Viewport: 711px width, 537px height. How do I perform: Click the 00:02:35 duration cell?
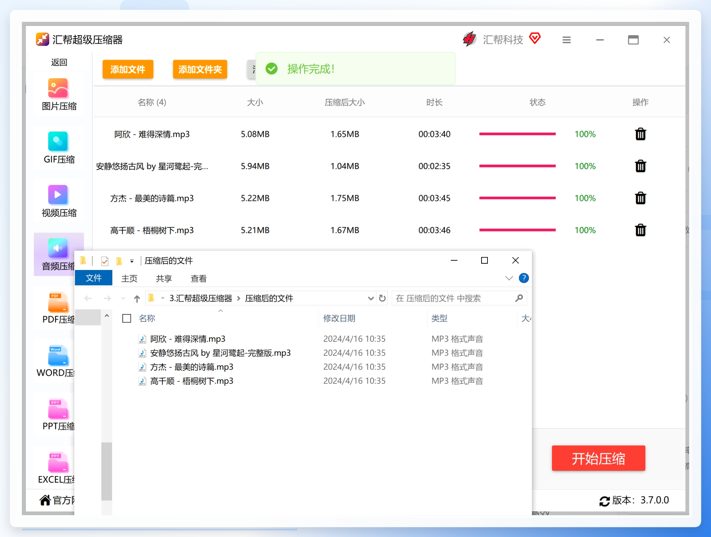(x=434, y=166)
